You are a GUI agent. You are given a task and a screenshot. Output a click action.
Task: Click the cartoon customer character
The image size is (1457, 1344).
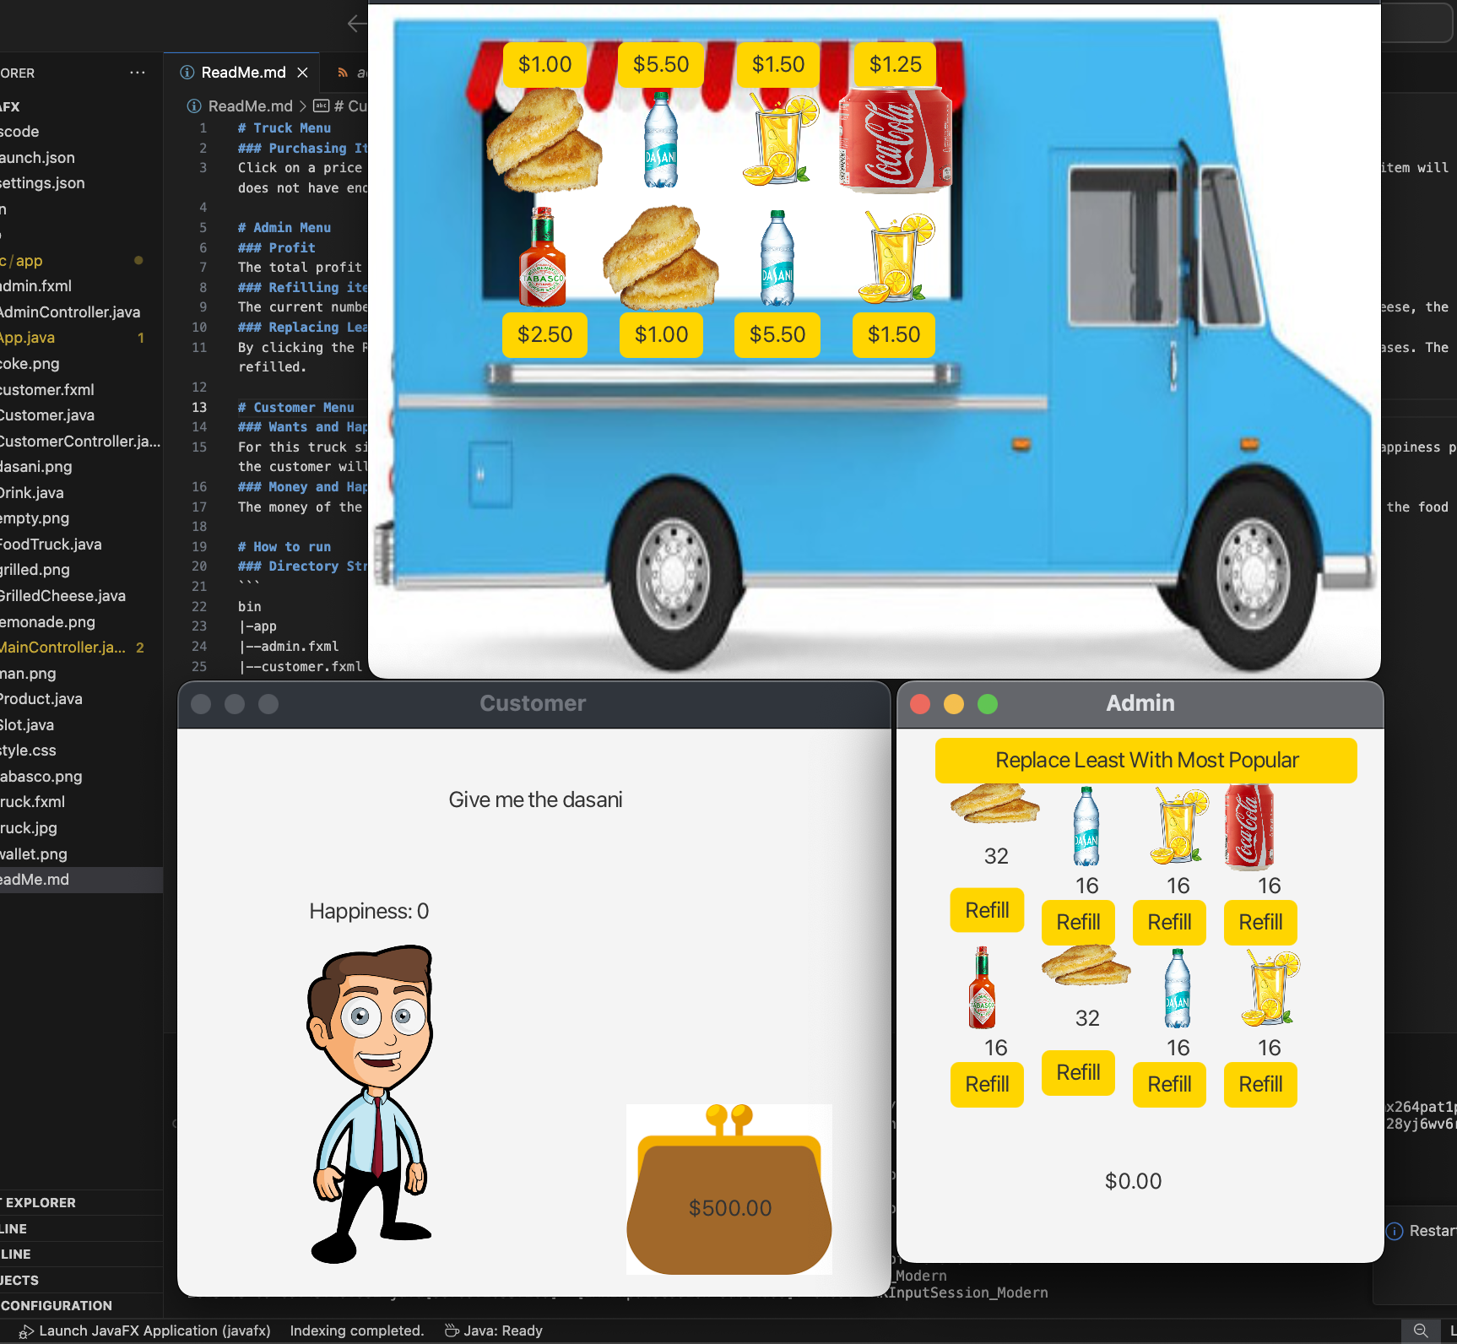click(x=371, y=1104)
